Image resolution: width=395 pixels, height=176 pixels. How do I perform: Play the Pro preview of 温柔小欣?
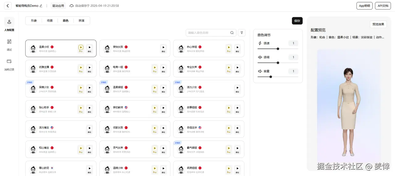click(x=81, y=48)
